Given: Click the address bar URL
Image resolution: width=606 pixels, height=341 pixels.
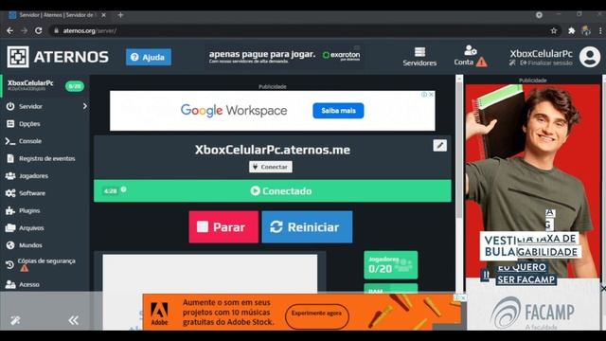Looking at the screenshot, I should tap(90, 30).
